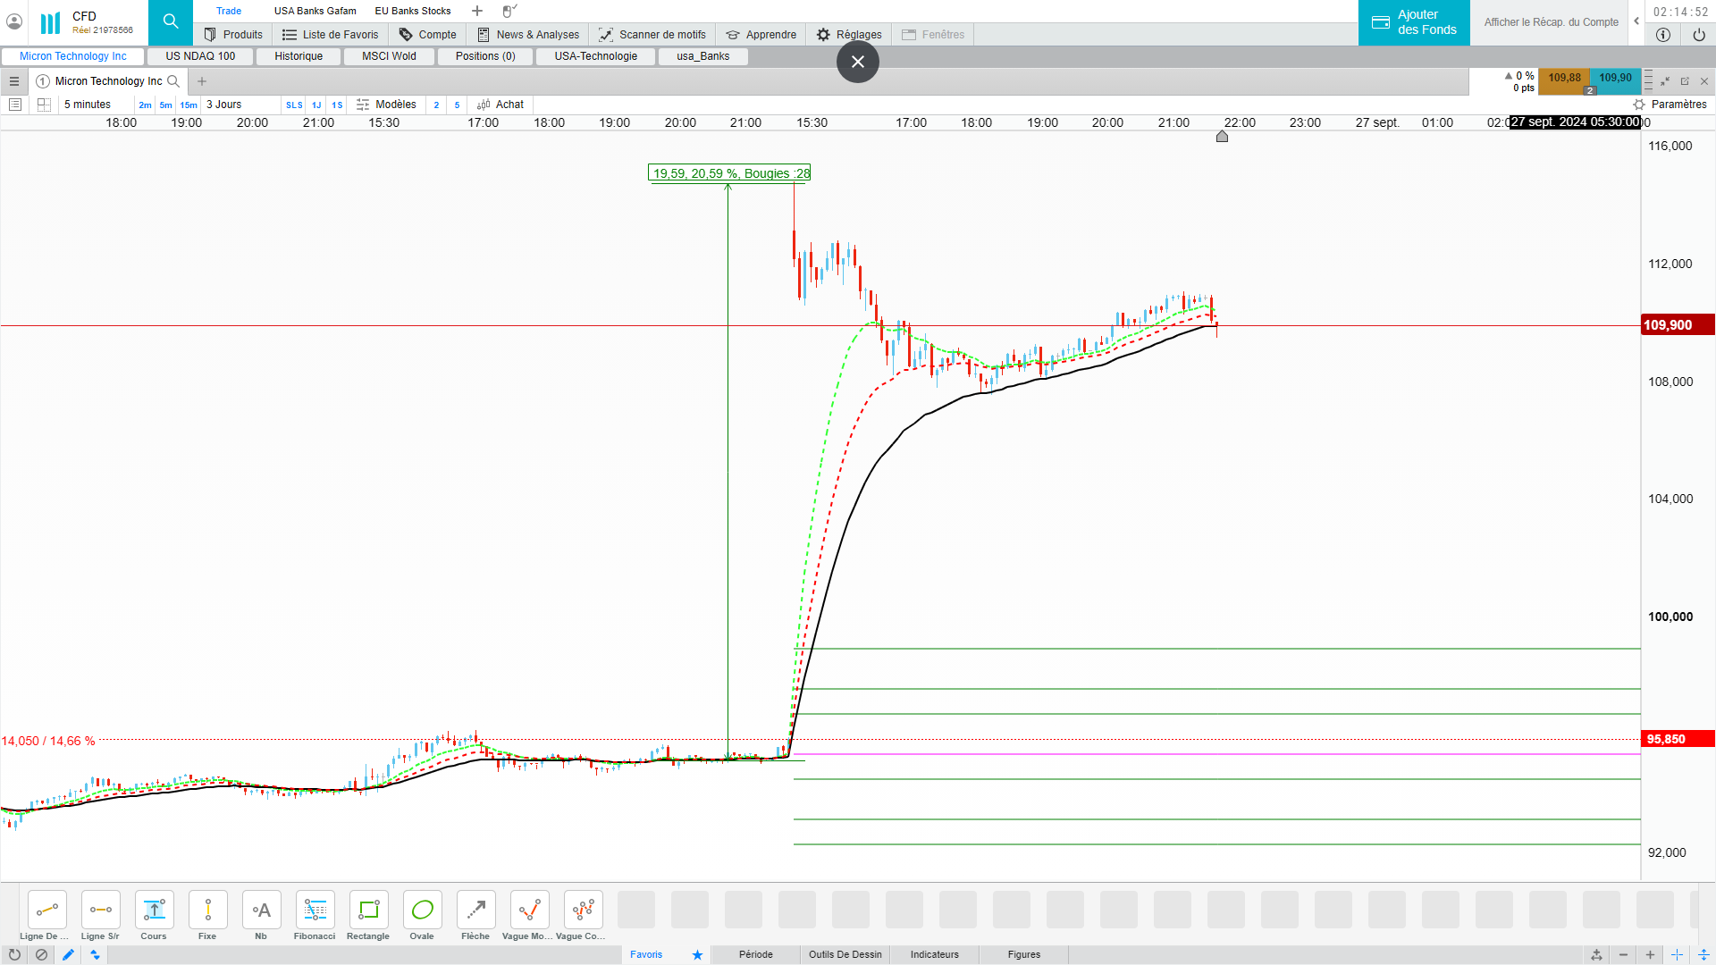Screen dimensions: 1716x965
Task: Expand the Modèles templates menu
Action: [x=387, y=105]
